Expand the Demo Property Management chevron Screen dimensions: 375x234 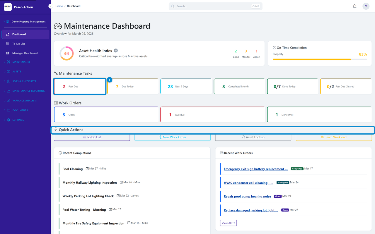click(4, 21)
